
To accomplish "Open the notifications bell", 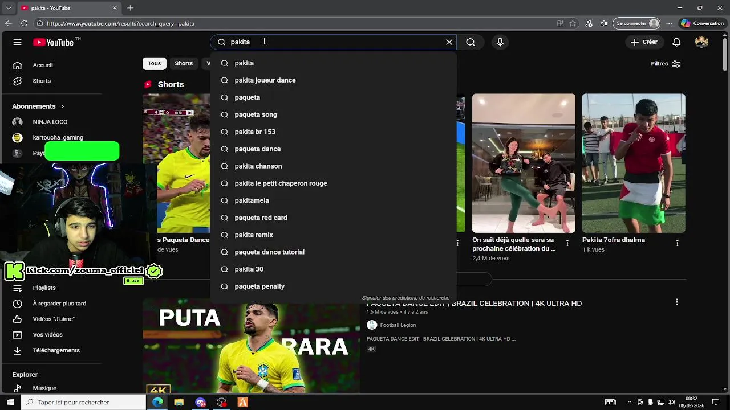I will coord(676,42).
